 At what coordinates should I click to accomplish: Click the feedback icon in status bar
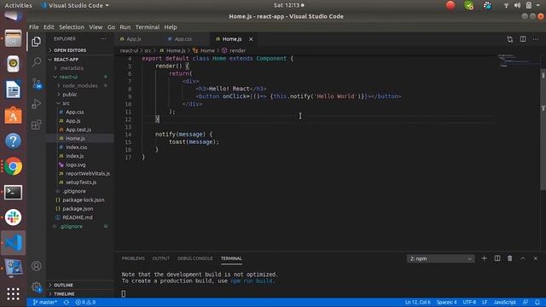[526, 302]
